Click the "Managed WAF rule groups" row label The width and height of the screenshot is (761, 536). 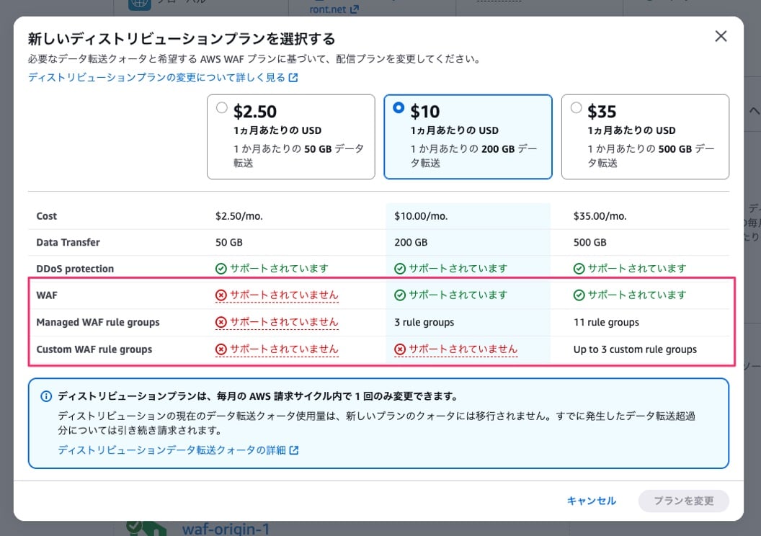click(x=98, y=322)
